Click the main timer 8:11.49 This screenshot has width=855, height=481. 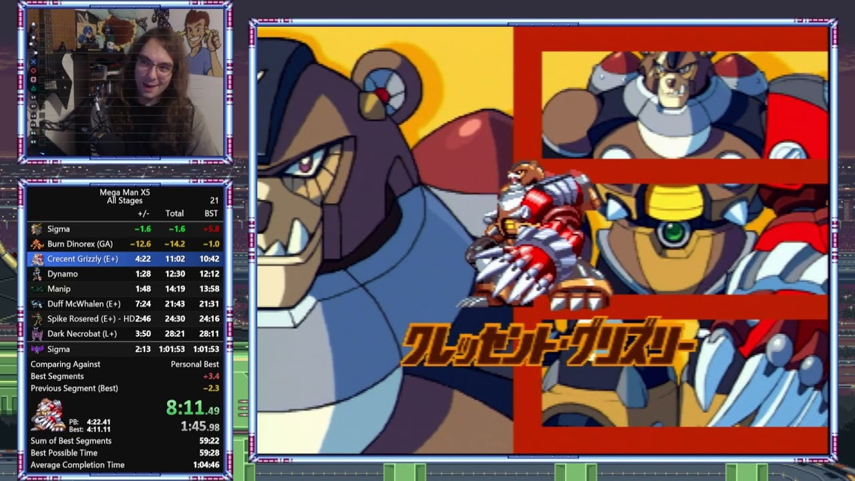pyautogui.click(x=193, y=408)
